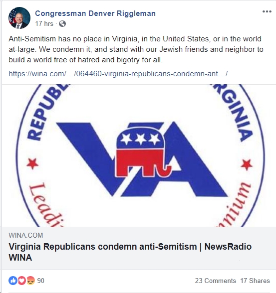Open the 17 hrs timestamp link
This screenshot has height=293, width=276.
click(44, 24)
